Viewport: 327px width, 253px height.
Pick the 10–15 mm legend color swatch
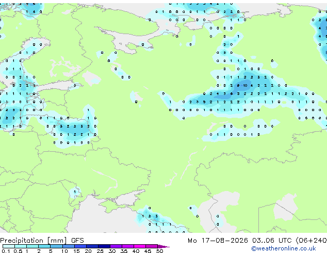pyautogui.click(x=68, y=246)
